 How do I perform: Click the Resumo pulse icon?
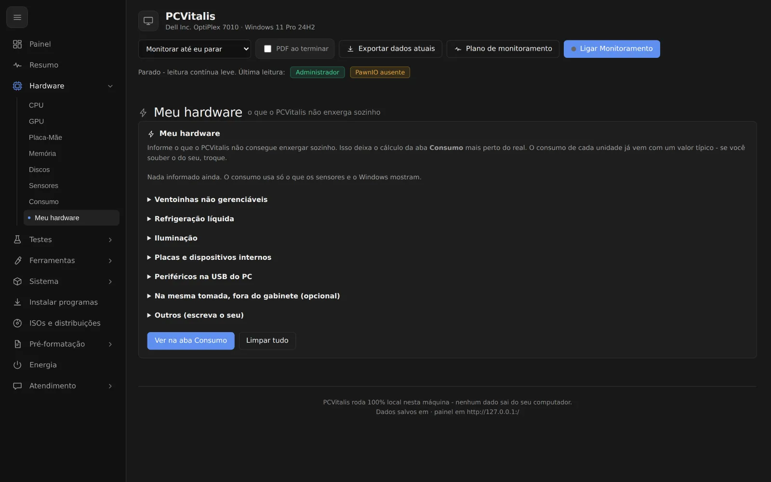[17, 65]
